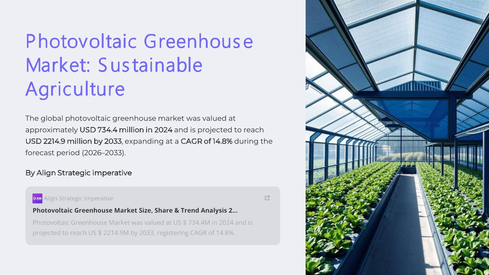Viewport: 489px width, 275px height.
Task: Click the gray 'Align Strategic Imperative' source label
Action: pyautogui.click(x=79, y=198)
